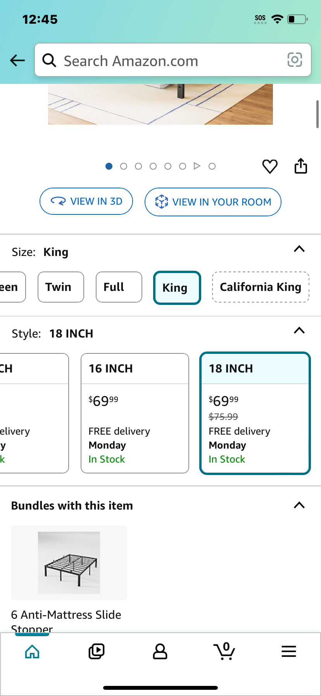This screenshot has width=321, height=696.
Task: Jump to the product video indicator
Action: point(197,166)
